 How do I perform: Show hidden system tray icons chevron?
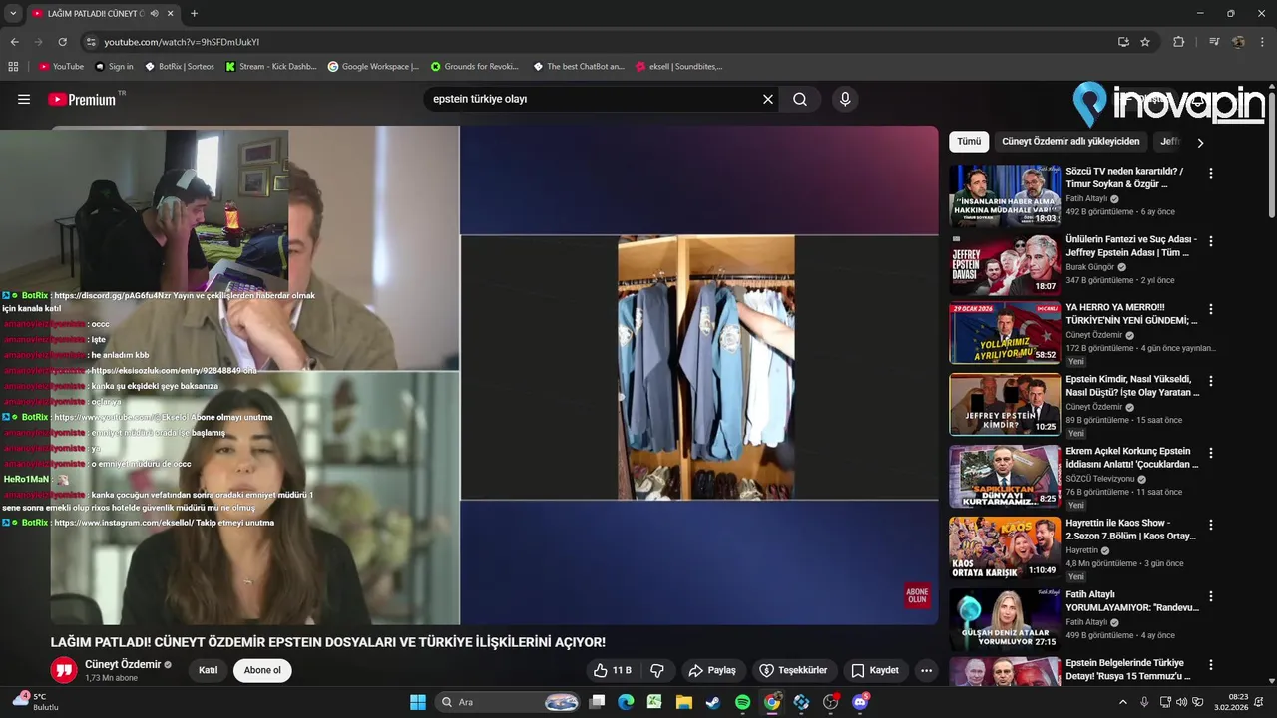(x=1122, y=702)
